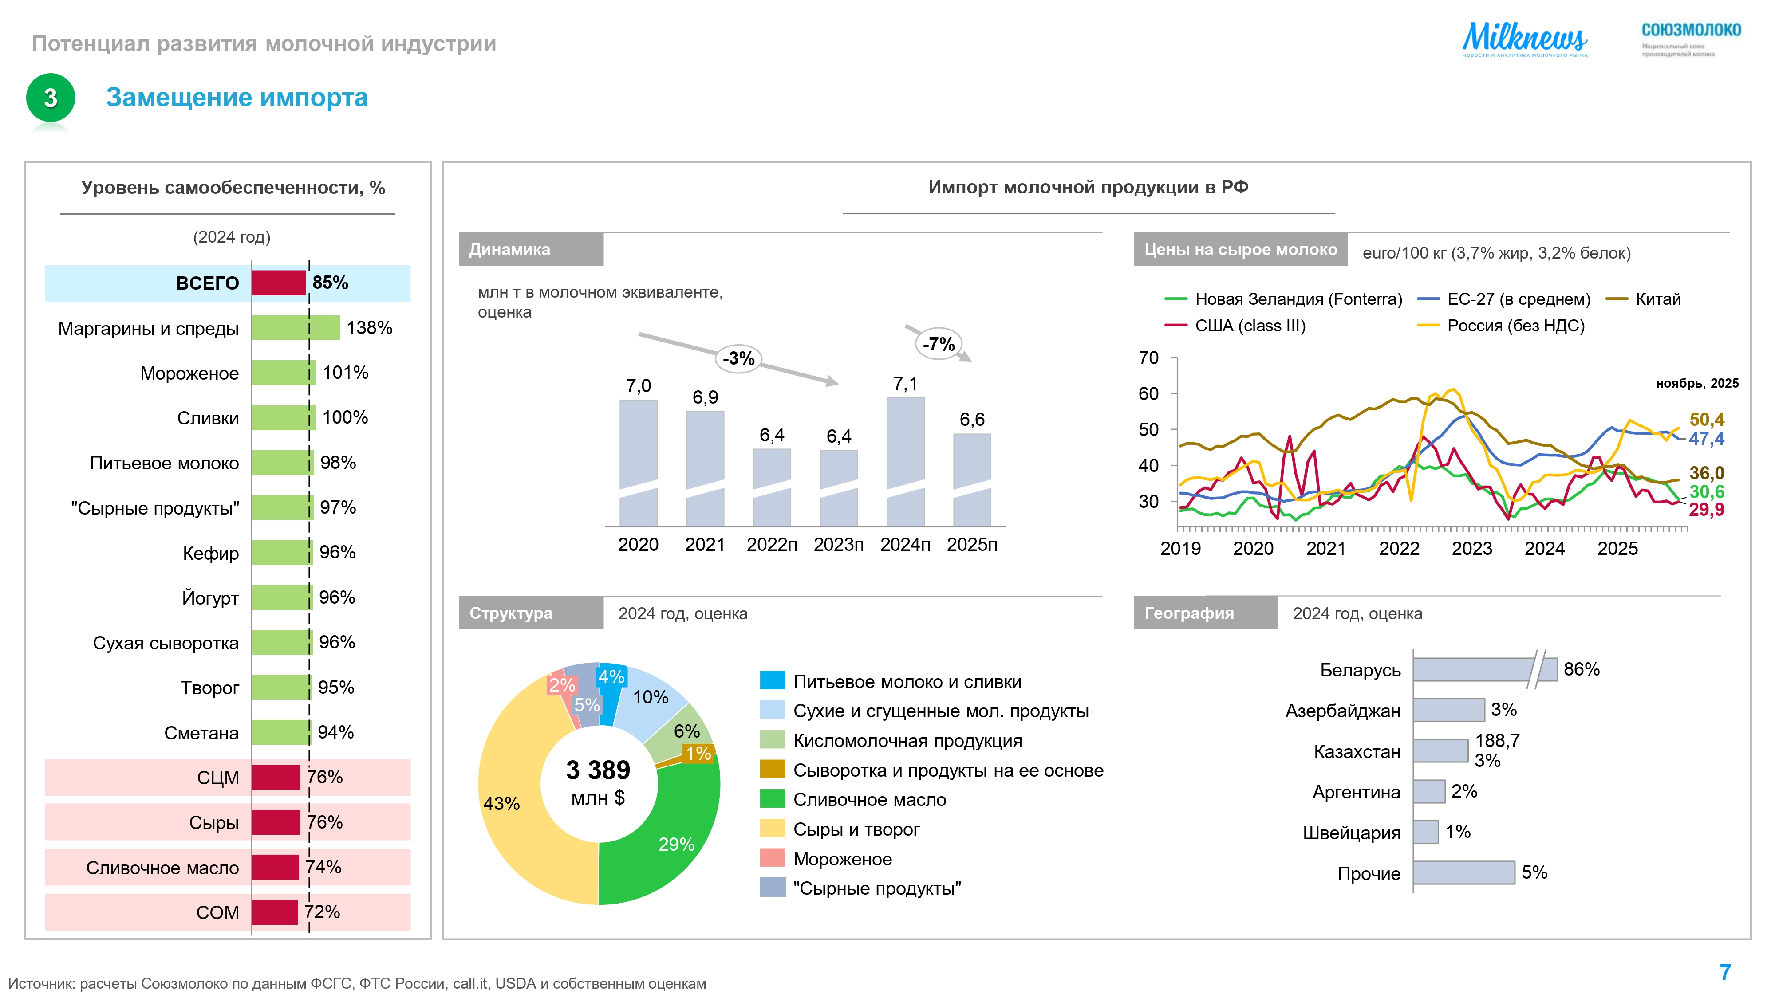This screenshot has height=998, width=1775.
Task: Click the donut center 3 389 млн $
Action: tap(598, 782)
